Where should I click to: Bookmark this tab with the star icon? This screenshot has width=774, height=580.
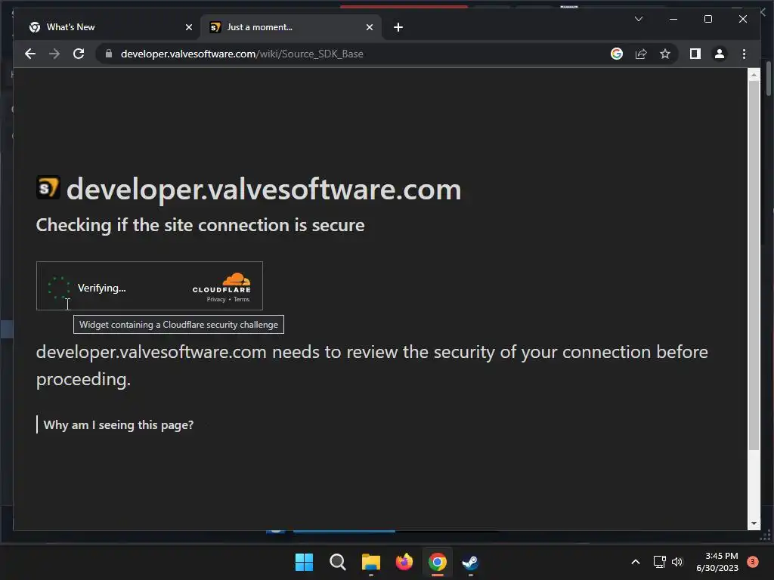(665, 54)
